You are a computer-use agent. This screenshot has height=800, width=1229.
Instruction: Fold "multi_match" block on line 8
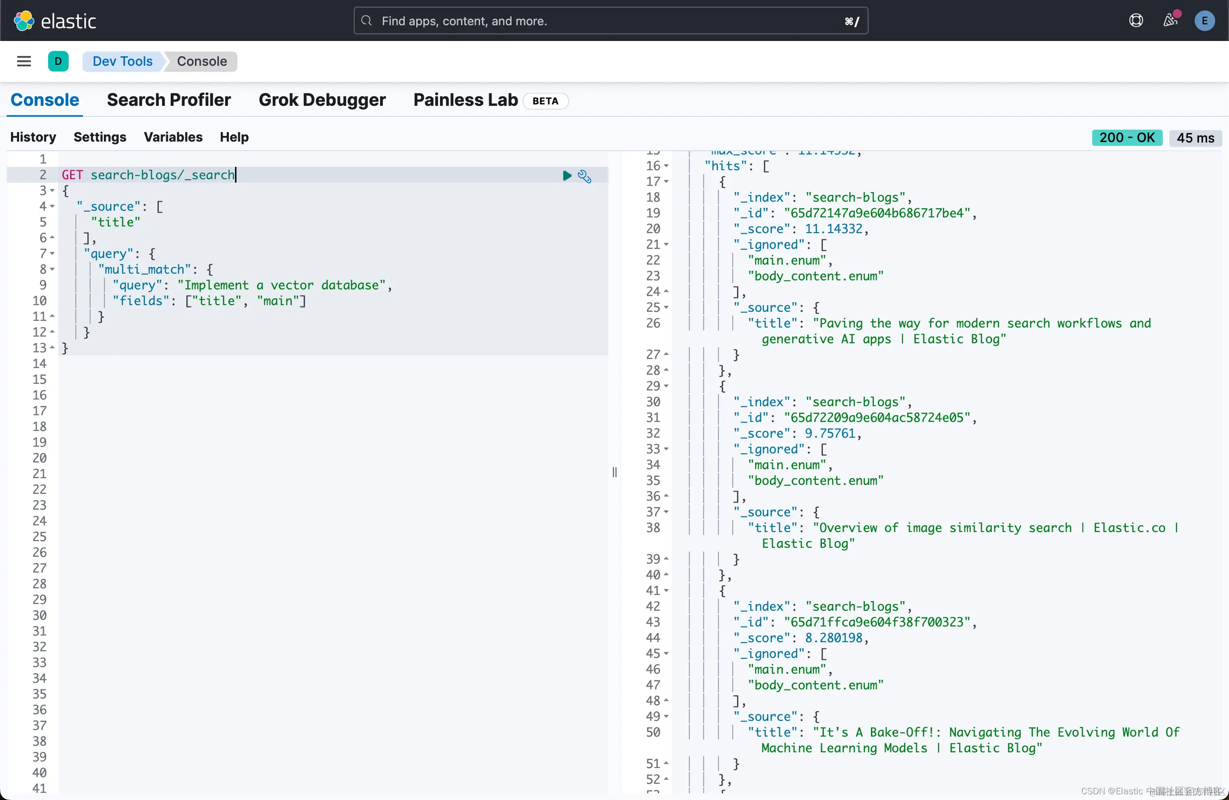[52, 269]
